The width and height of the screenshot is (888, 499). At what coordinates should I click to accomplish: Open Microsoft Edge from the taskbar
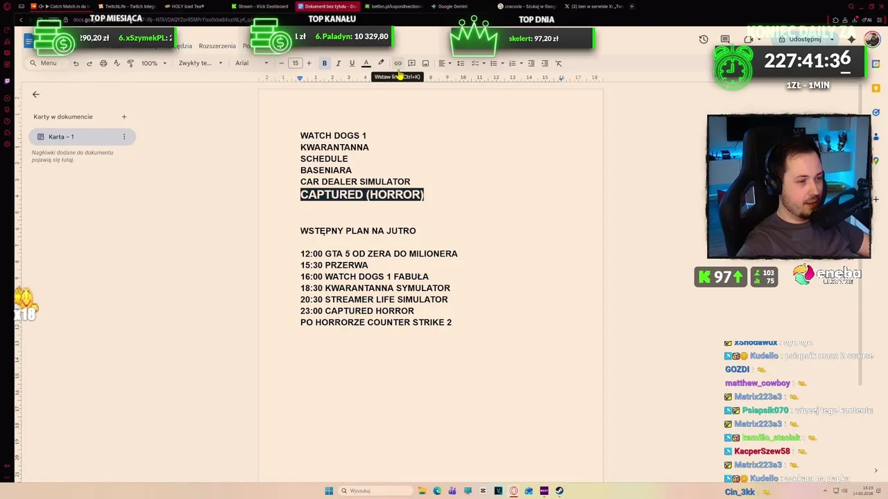[x=437, y=491]
